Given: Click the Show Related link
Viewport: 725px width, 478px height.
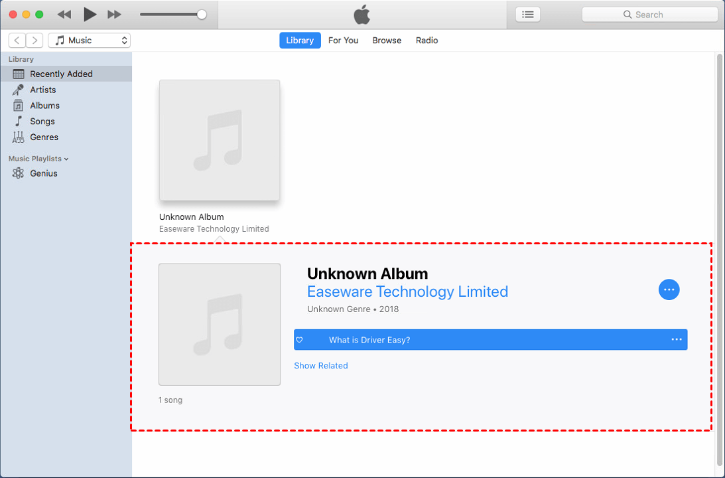Looking at the screenshot, I should click(321, 366).
